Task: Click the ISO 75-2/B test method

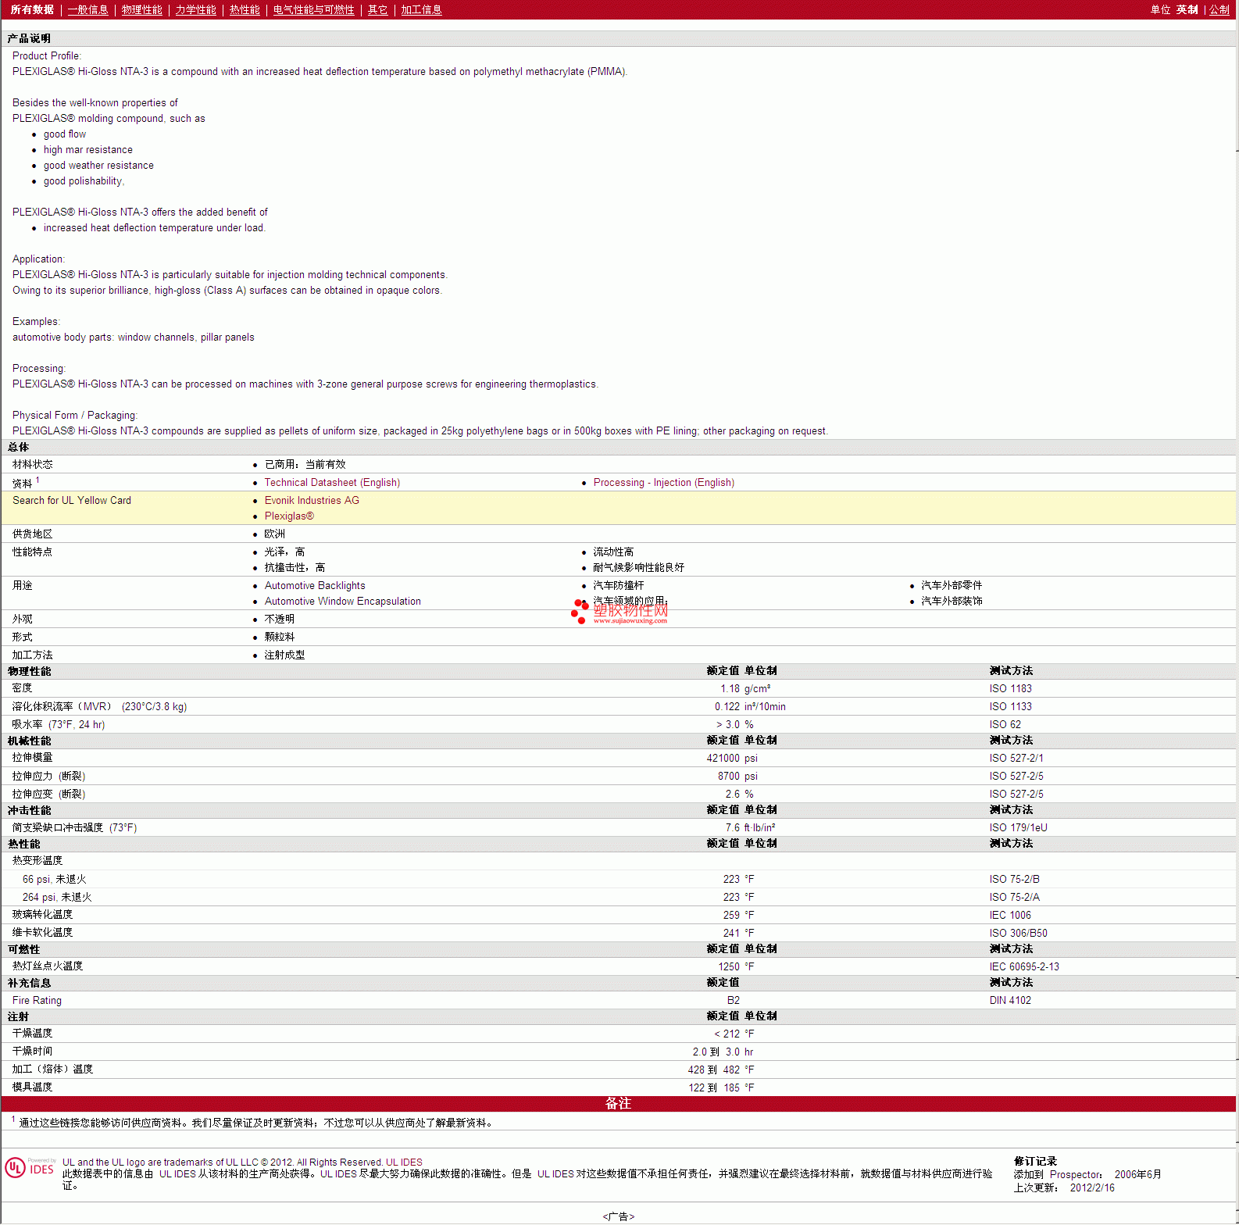Action: (1014, 880)
